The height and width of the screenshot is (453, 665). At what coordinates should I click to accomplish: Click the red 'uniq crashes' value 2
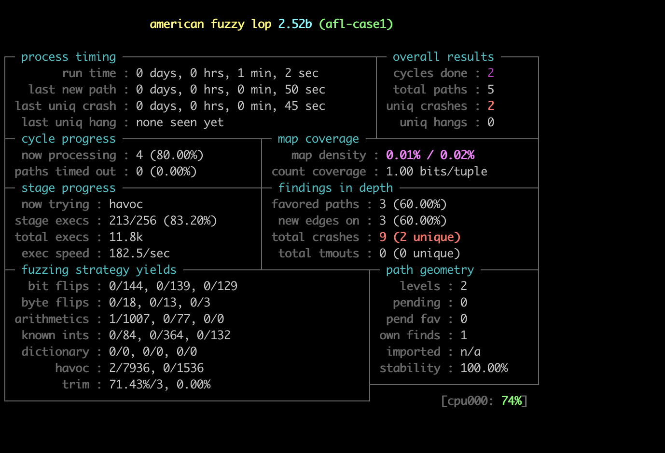pyautogui.click(x=491, y=106)
